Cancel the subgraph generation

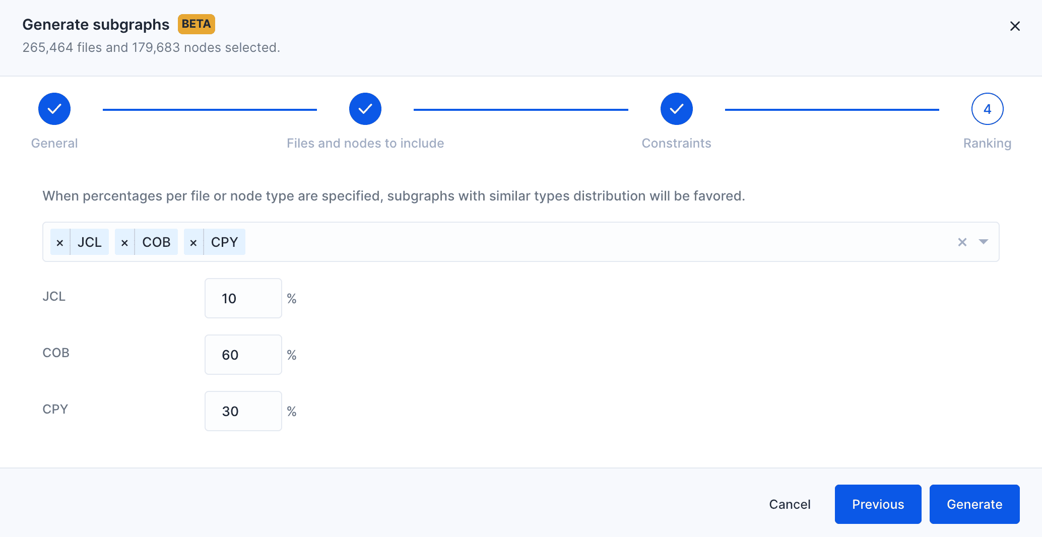coord(790,504)
